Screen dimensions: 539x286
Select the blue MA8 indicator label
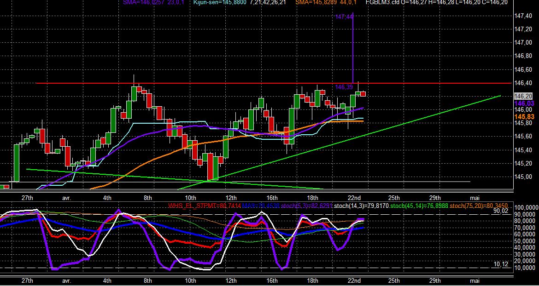[261, 206]
